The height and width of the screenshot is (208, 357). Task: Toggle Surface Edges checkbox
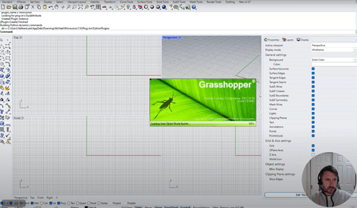click(x=313, y=73)
